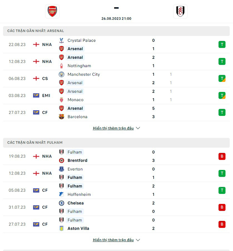The width and height of the screenshot is (233, 251).
Task: Click the red B badge for Fulham vs Brentford
Action: pos(222,156)
